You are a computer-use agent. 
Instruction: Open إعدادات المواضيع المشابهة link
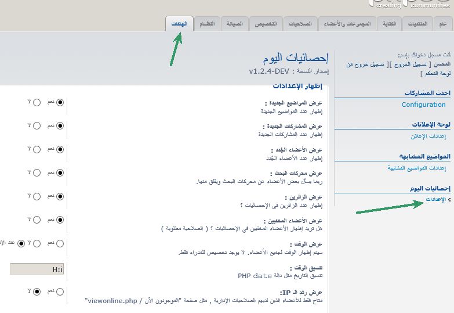coord(416,168)
